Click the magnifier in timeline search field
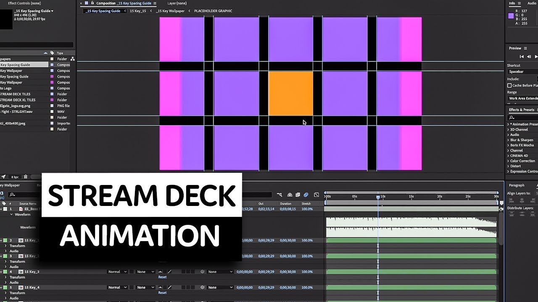 coord(12,195)
